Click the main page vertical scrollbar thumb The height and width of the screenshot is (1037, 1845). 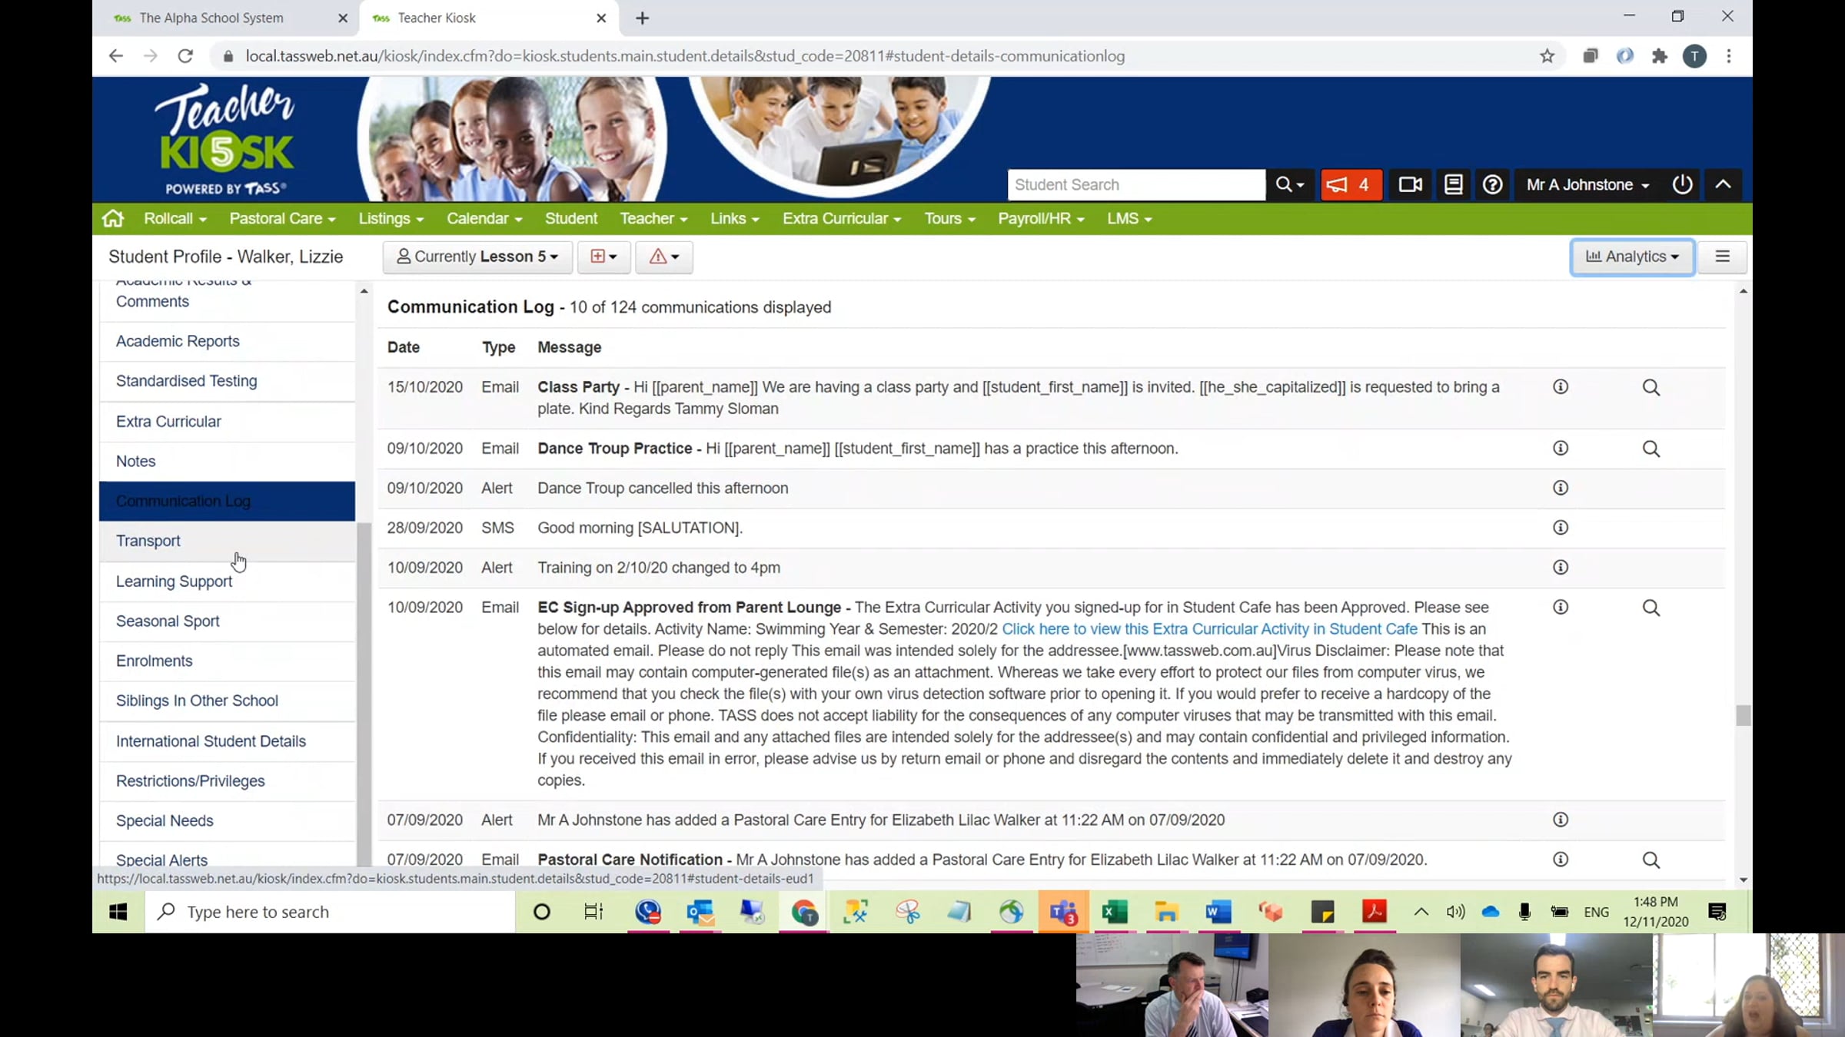(1743, 715)
